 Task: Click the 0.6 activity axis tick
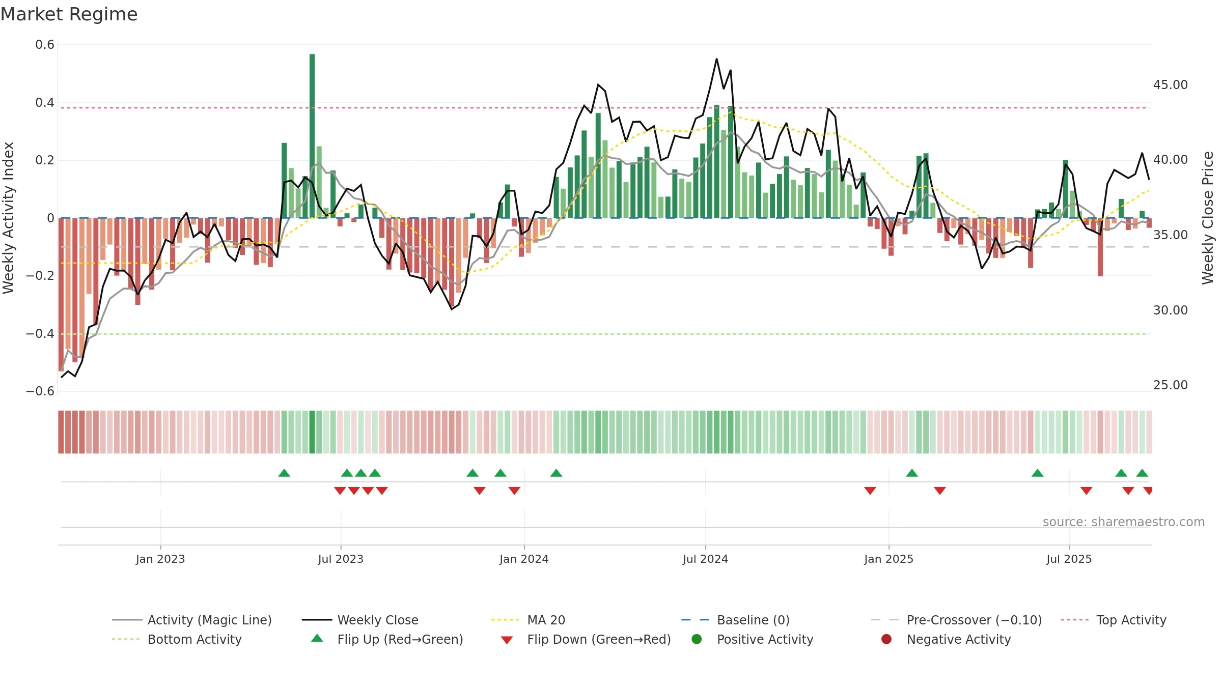click(45, 45)
